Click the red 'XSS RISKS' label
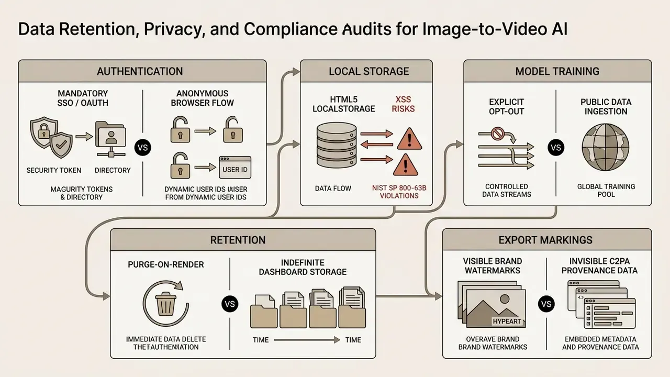The image size is (670, 377). (x=403, y=104)
